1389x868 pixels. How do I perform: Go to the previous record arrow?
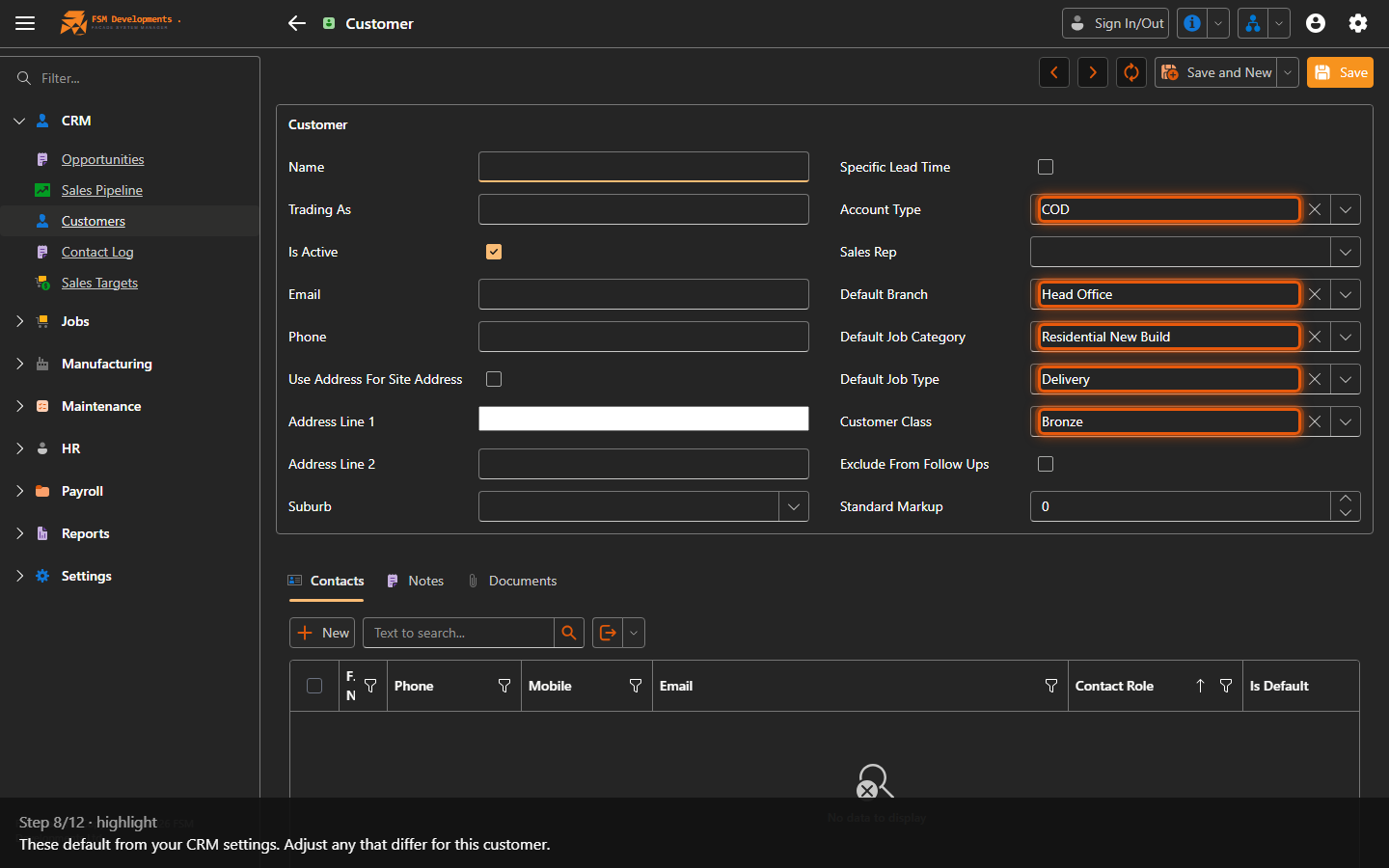click(x=1054, y=72)
